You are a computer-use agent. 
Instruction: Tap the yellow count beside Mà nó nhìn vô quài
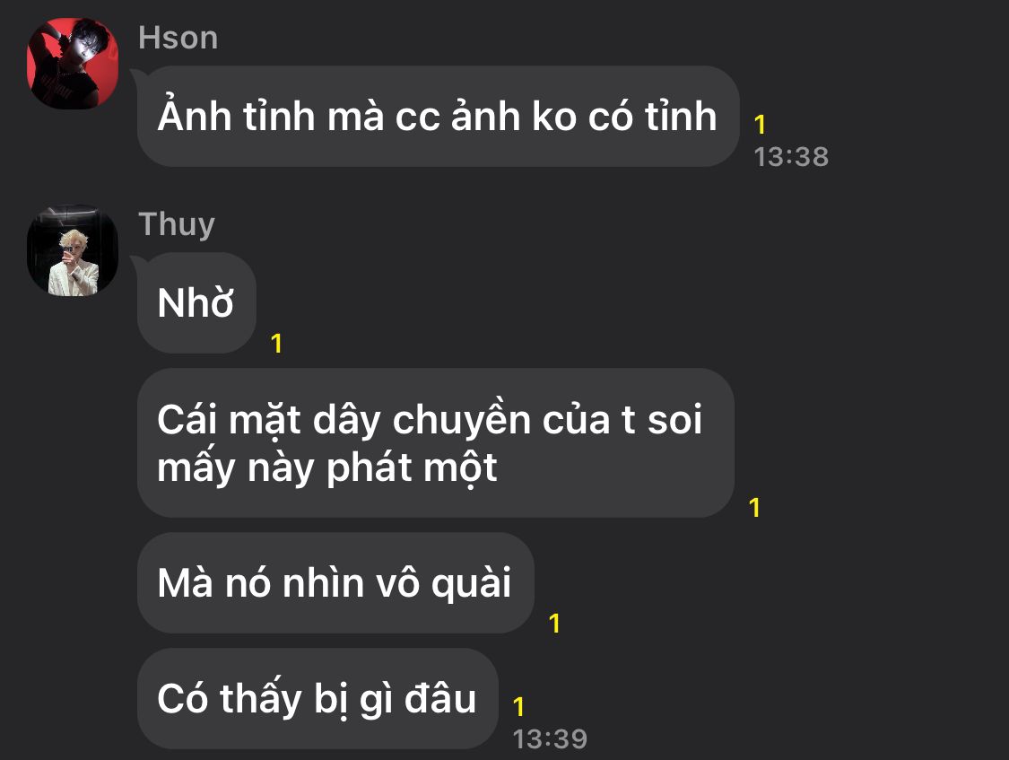554,623
